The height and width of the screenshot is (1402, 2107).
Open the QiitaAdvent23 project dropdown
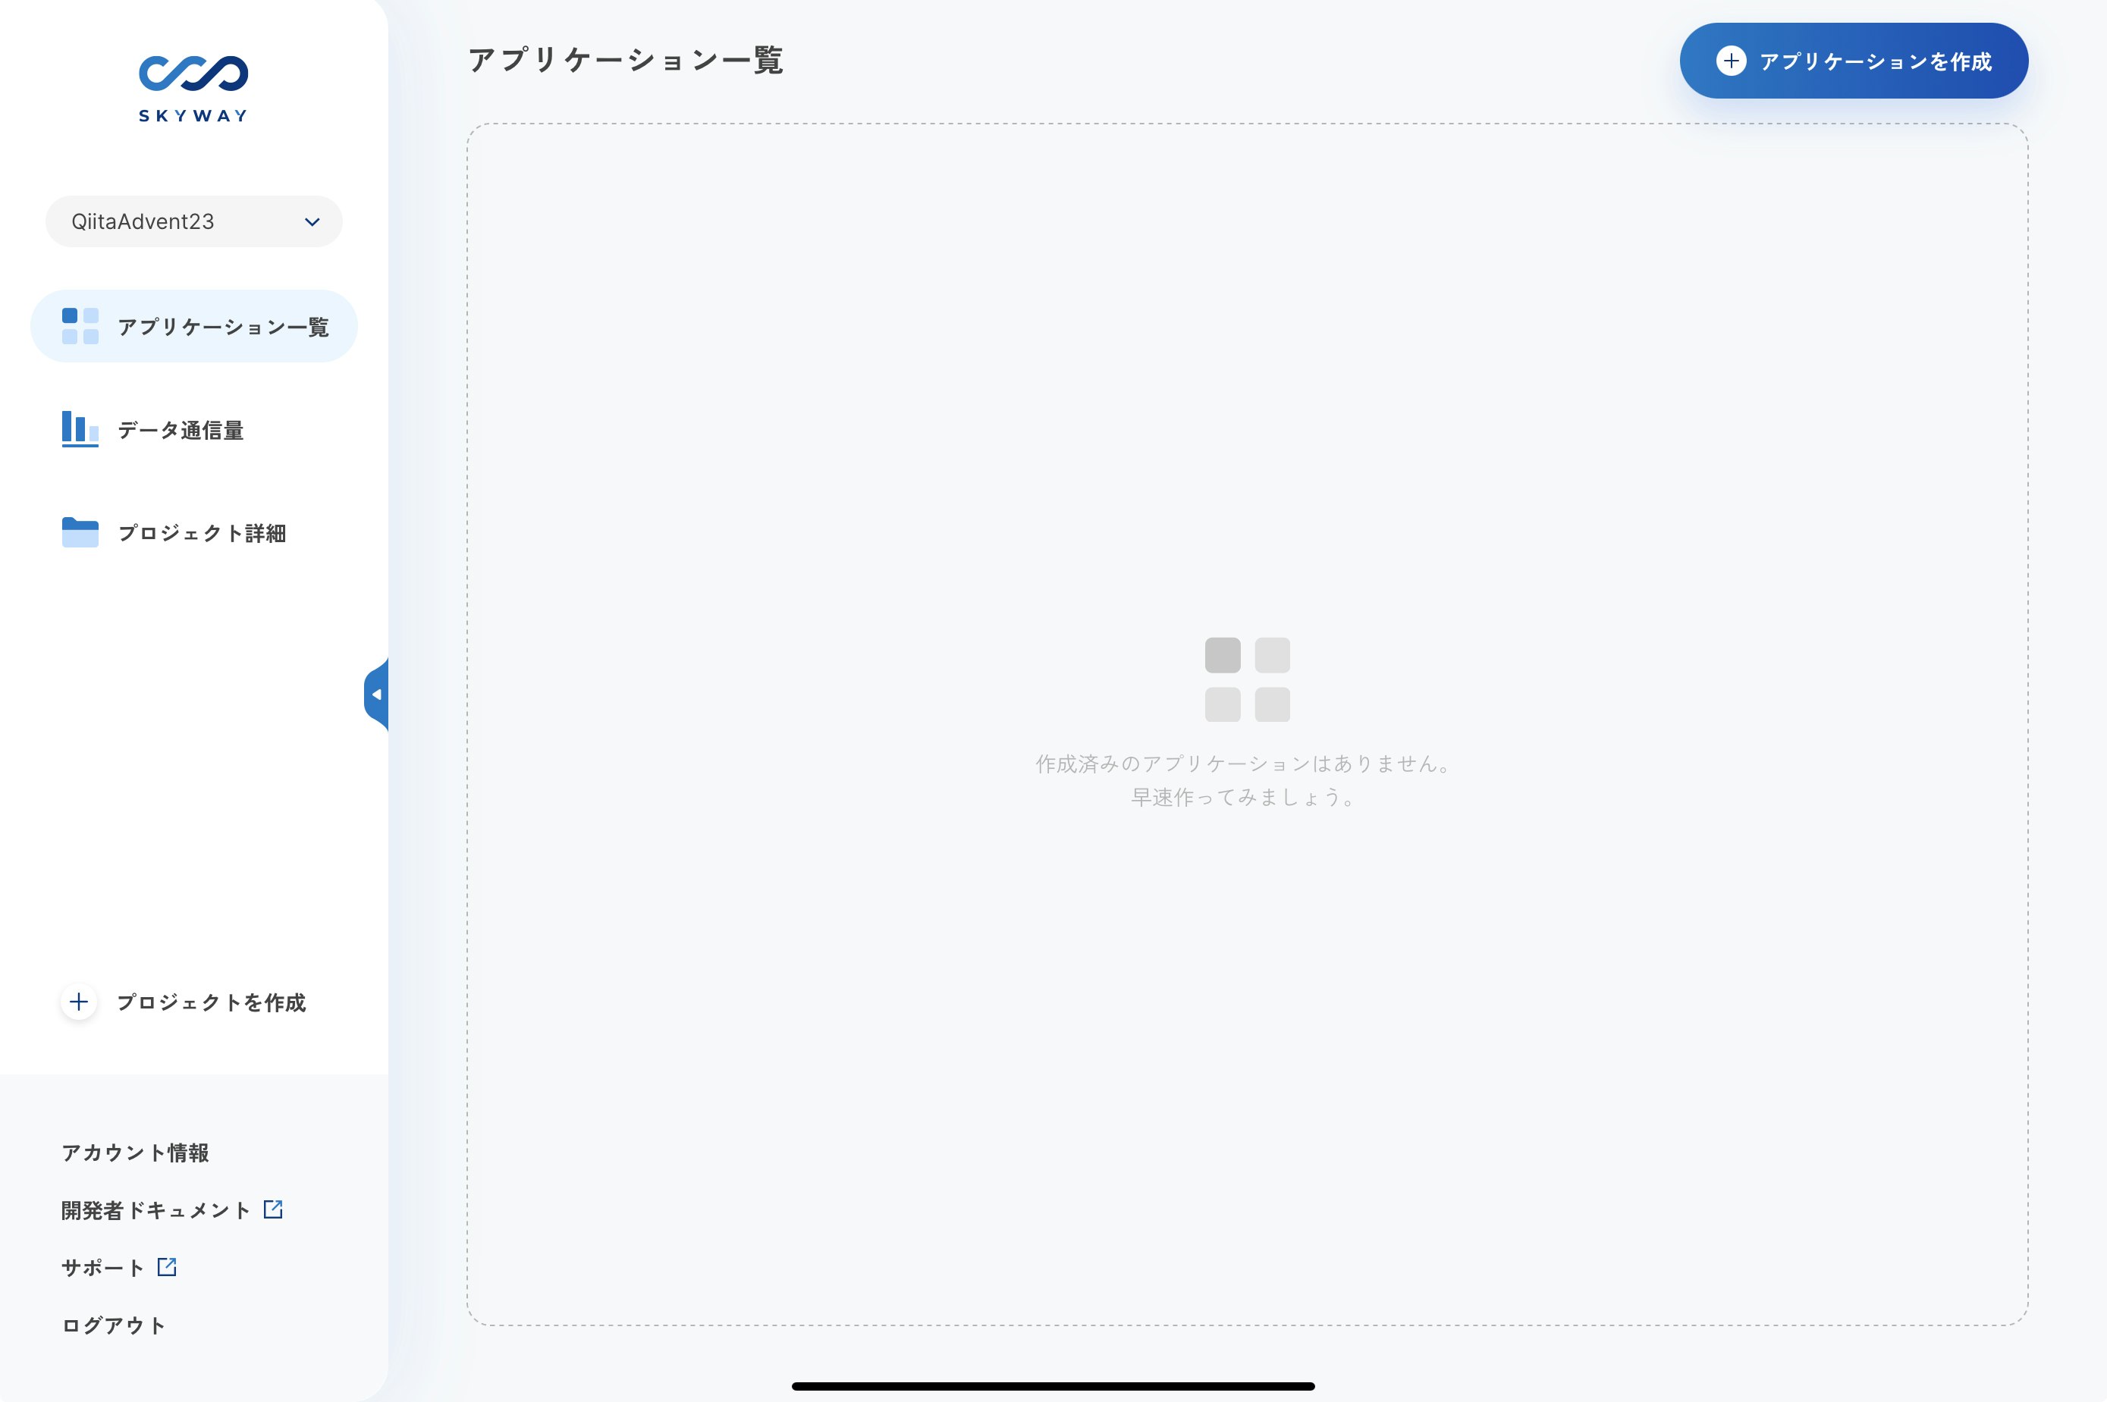coord(194,221)
